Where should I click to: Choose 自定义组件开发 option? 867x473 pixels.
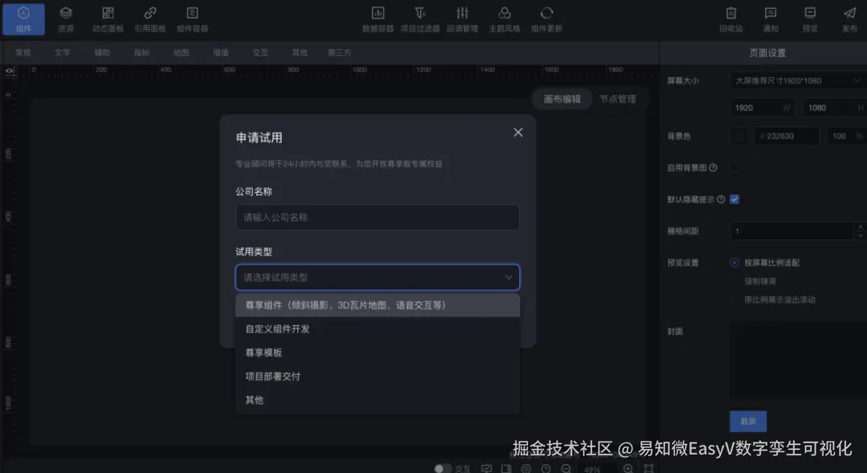(x=377, y=328)
